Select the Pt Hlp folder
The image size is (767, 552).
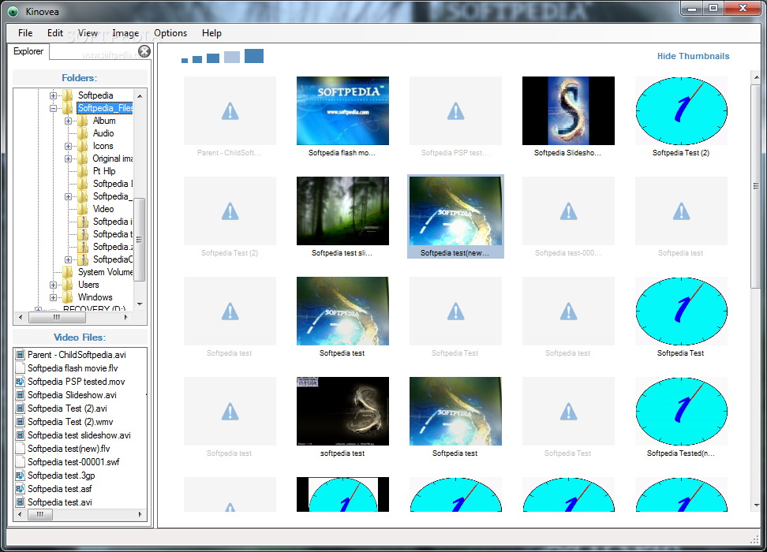tap(104, 171)
